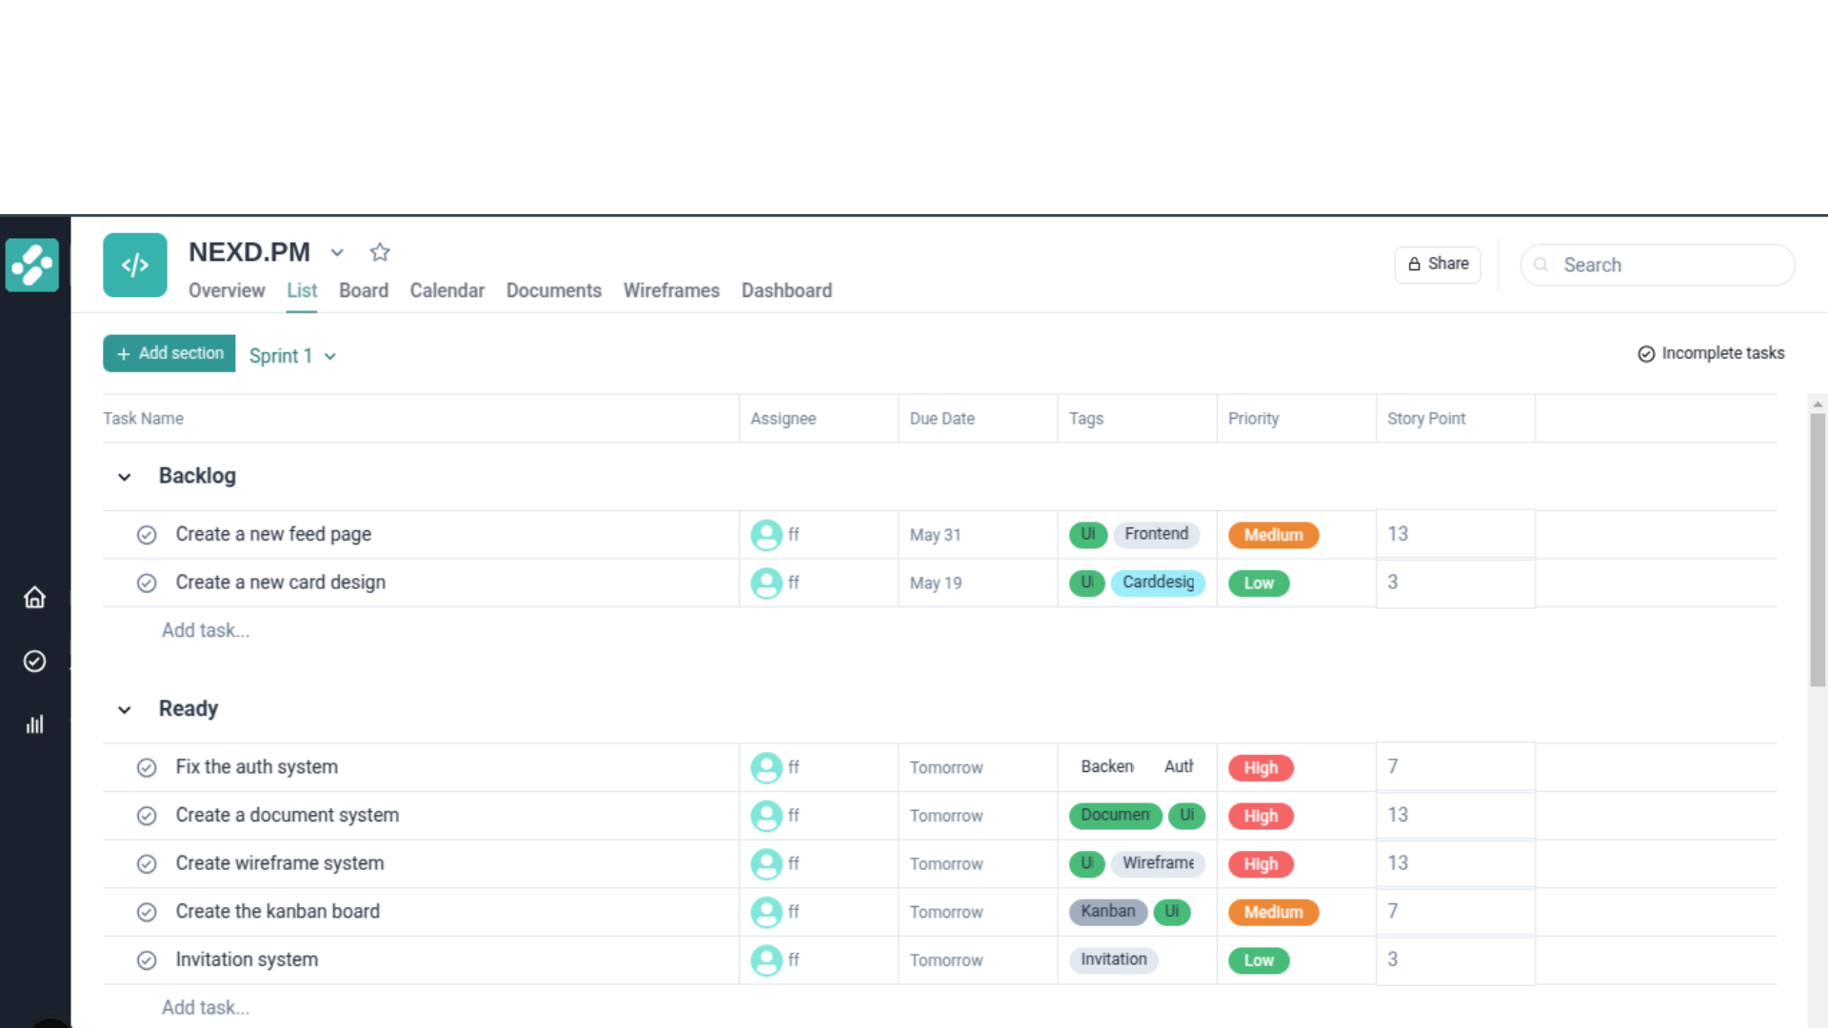Click the Invitation tag chip
The height and width of the screenshot is (1028, 1828).
tap(1113, 959)
